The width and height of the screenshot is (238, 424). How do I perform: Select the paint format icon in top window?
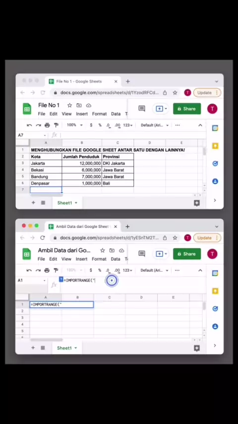point(56,125)
